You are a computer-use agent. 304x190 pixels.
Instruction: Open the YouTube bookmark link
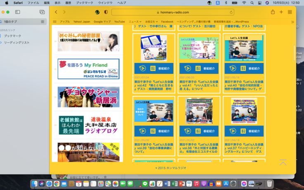(x=119, y=21)
